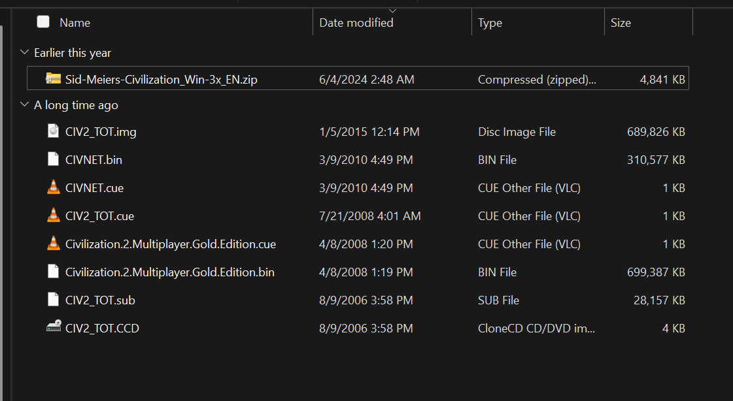
Task: Click the 689,826 KB size of CIV2_TOT.img
Action: (x=656, y=132)
